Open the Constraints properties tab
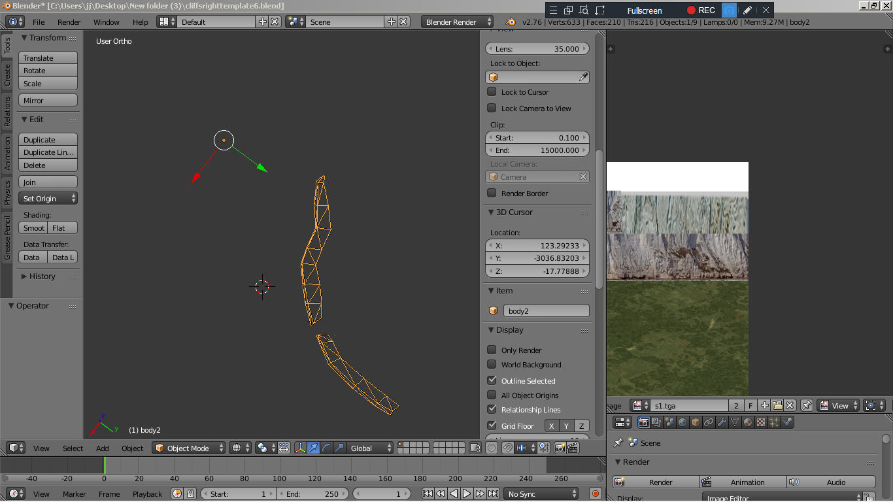 (709, 422)
